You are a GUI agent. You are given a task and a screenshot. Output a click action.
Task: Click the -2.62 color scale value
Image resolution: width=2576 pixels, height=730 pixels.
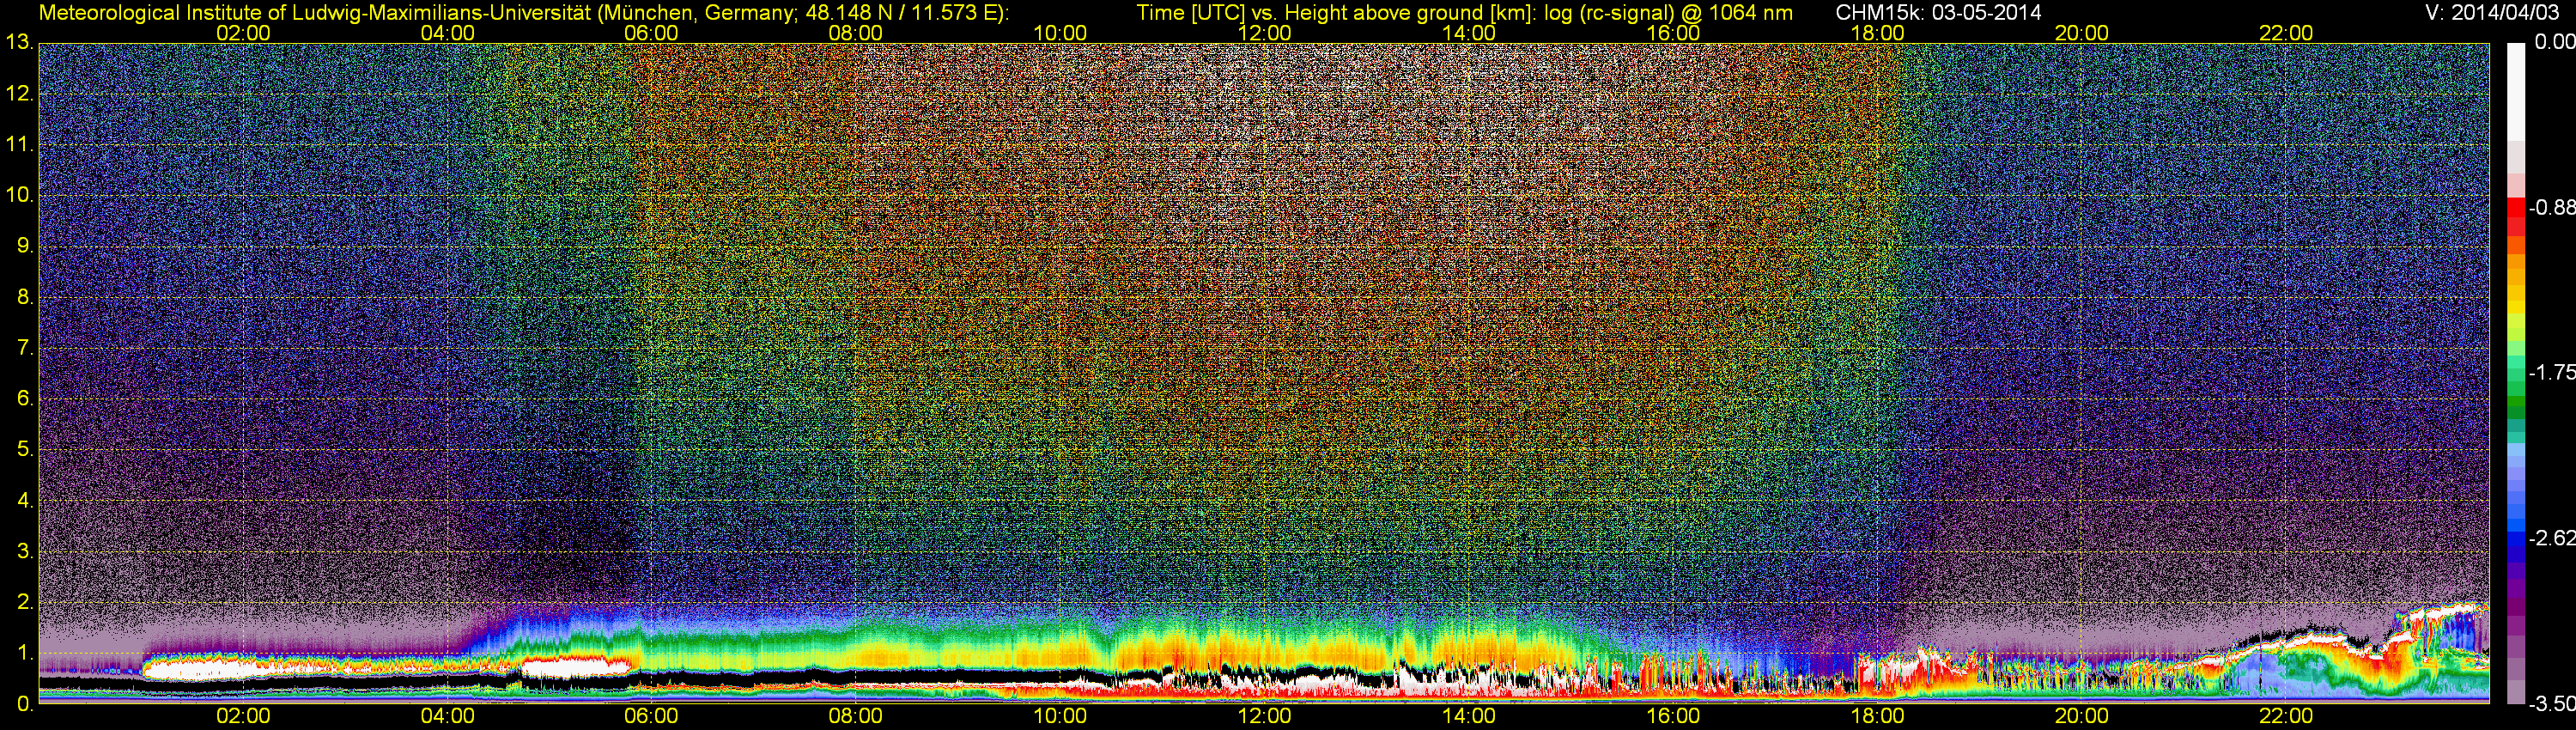(2552, 538)
